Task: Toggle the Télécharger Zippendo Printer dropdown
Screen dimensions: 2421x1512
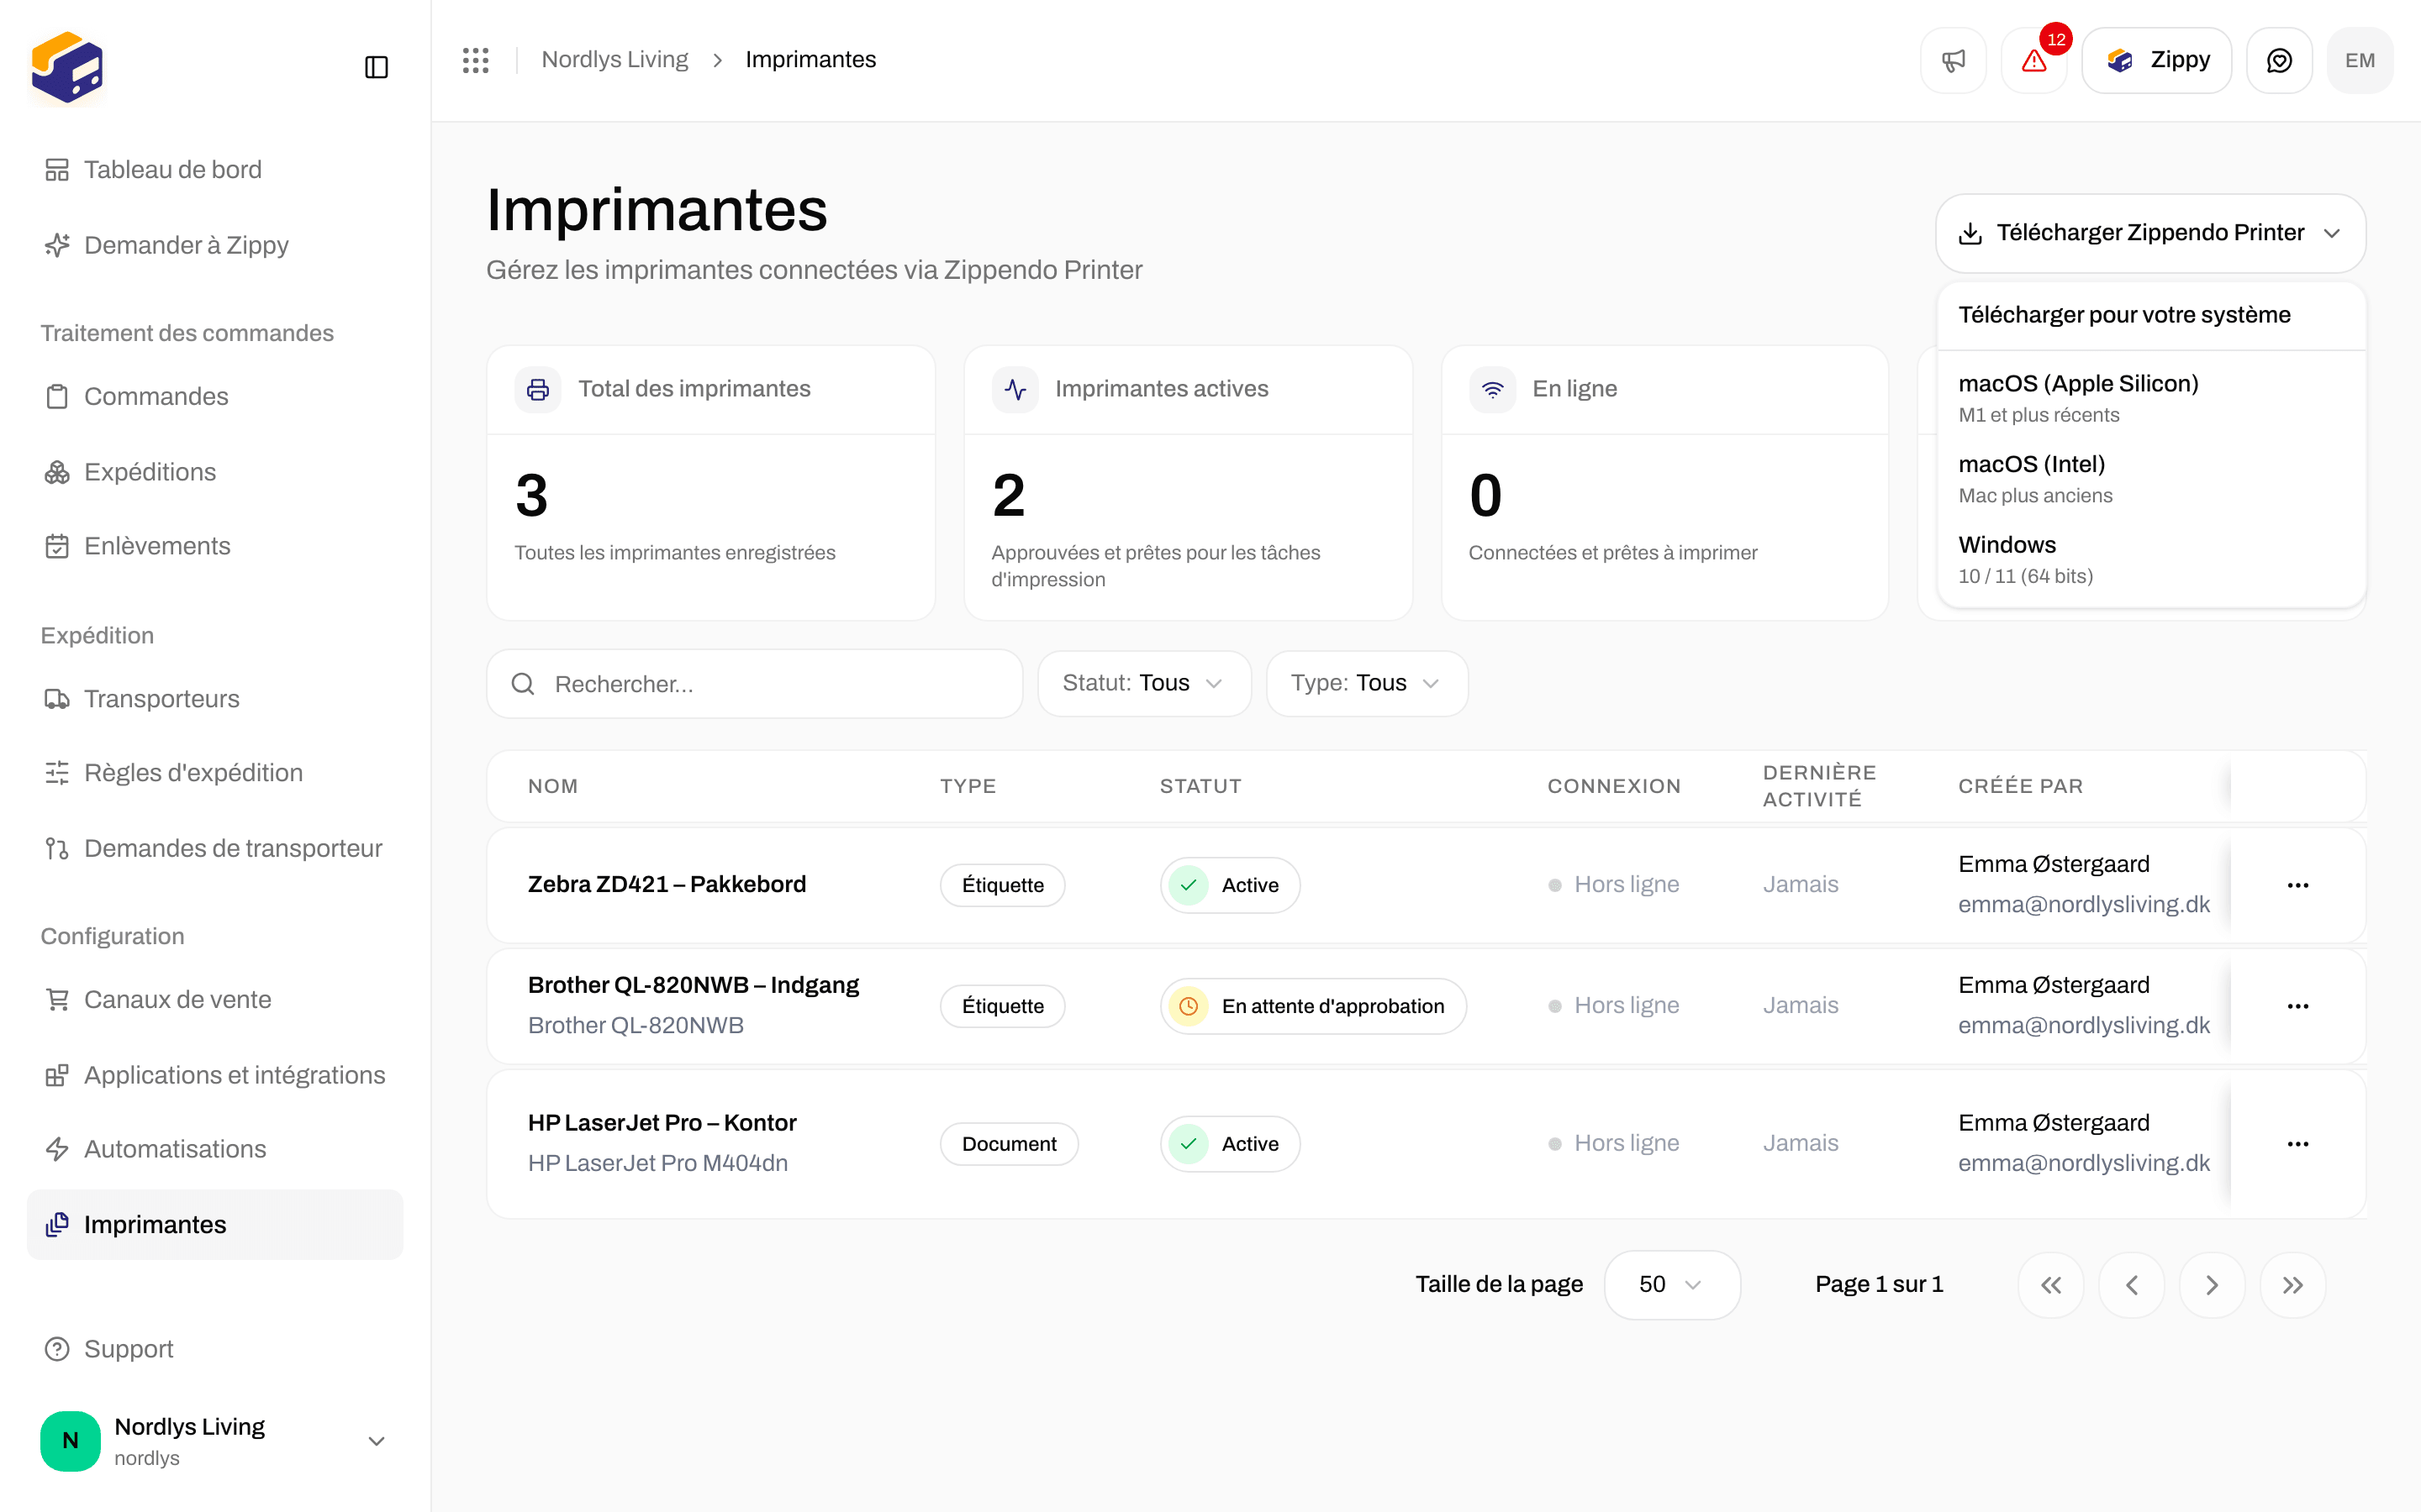Action: click(x=2149, y=233)
